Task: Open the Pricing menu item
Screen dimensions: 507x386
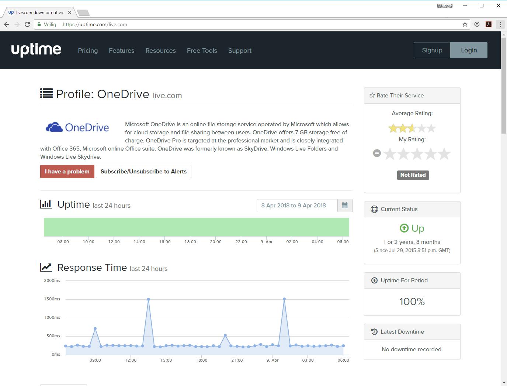Action: [x=88, y=51]
